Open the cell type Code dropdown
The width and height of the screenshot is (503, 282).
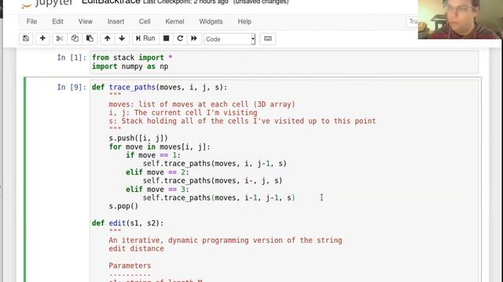click(x=229, y=39)
